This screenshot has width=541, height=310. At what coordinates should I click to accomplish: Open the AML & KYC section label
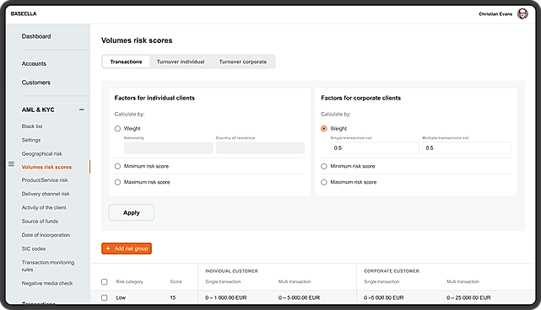pos(38,110)
